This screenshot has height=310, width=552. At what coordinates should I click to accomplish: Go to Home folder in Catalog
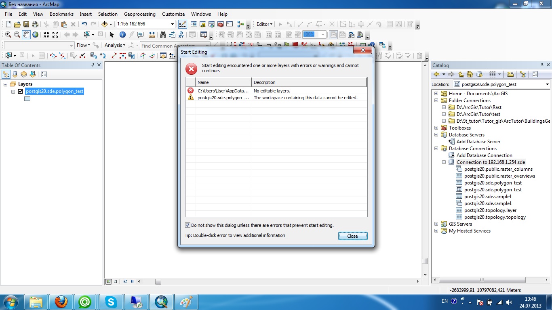coord(470,74)
